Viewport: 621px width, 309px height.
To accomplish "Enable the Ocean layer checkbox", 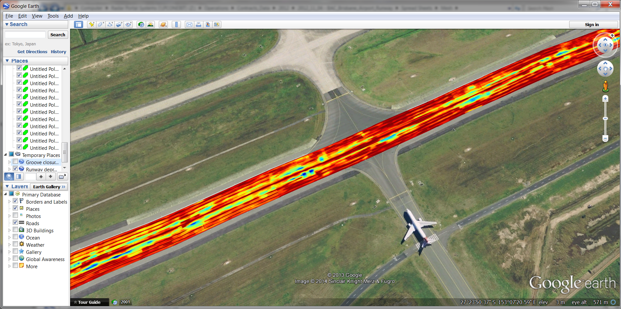I will (15, 237).
